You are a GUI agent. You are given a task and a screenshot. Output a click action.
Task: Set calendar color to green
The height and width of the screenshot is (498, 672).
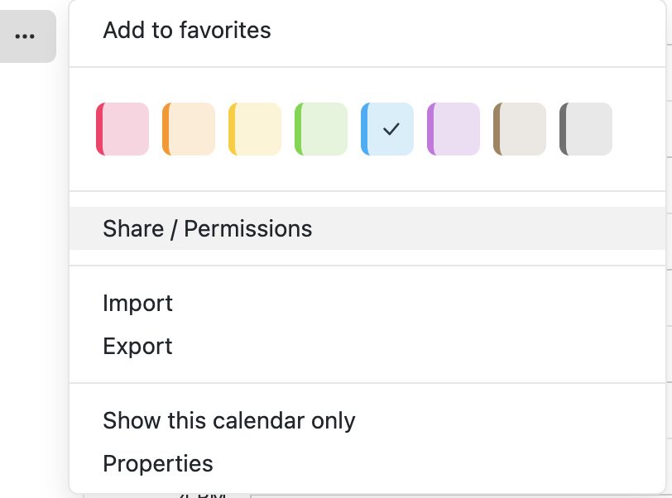[x=322, y=129]
